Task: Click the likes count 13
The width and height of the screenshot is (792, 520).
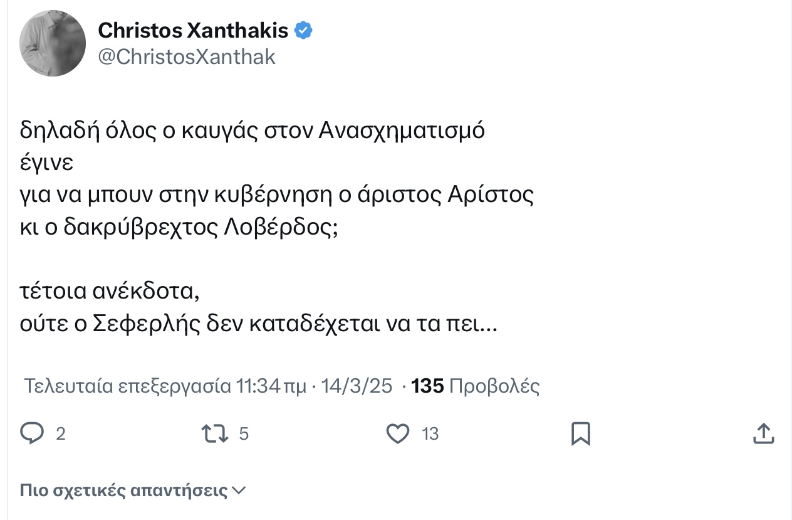Action: tap(430, 434)
